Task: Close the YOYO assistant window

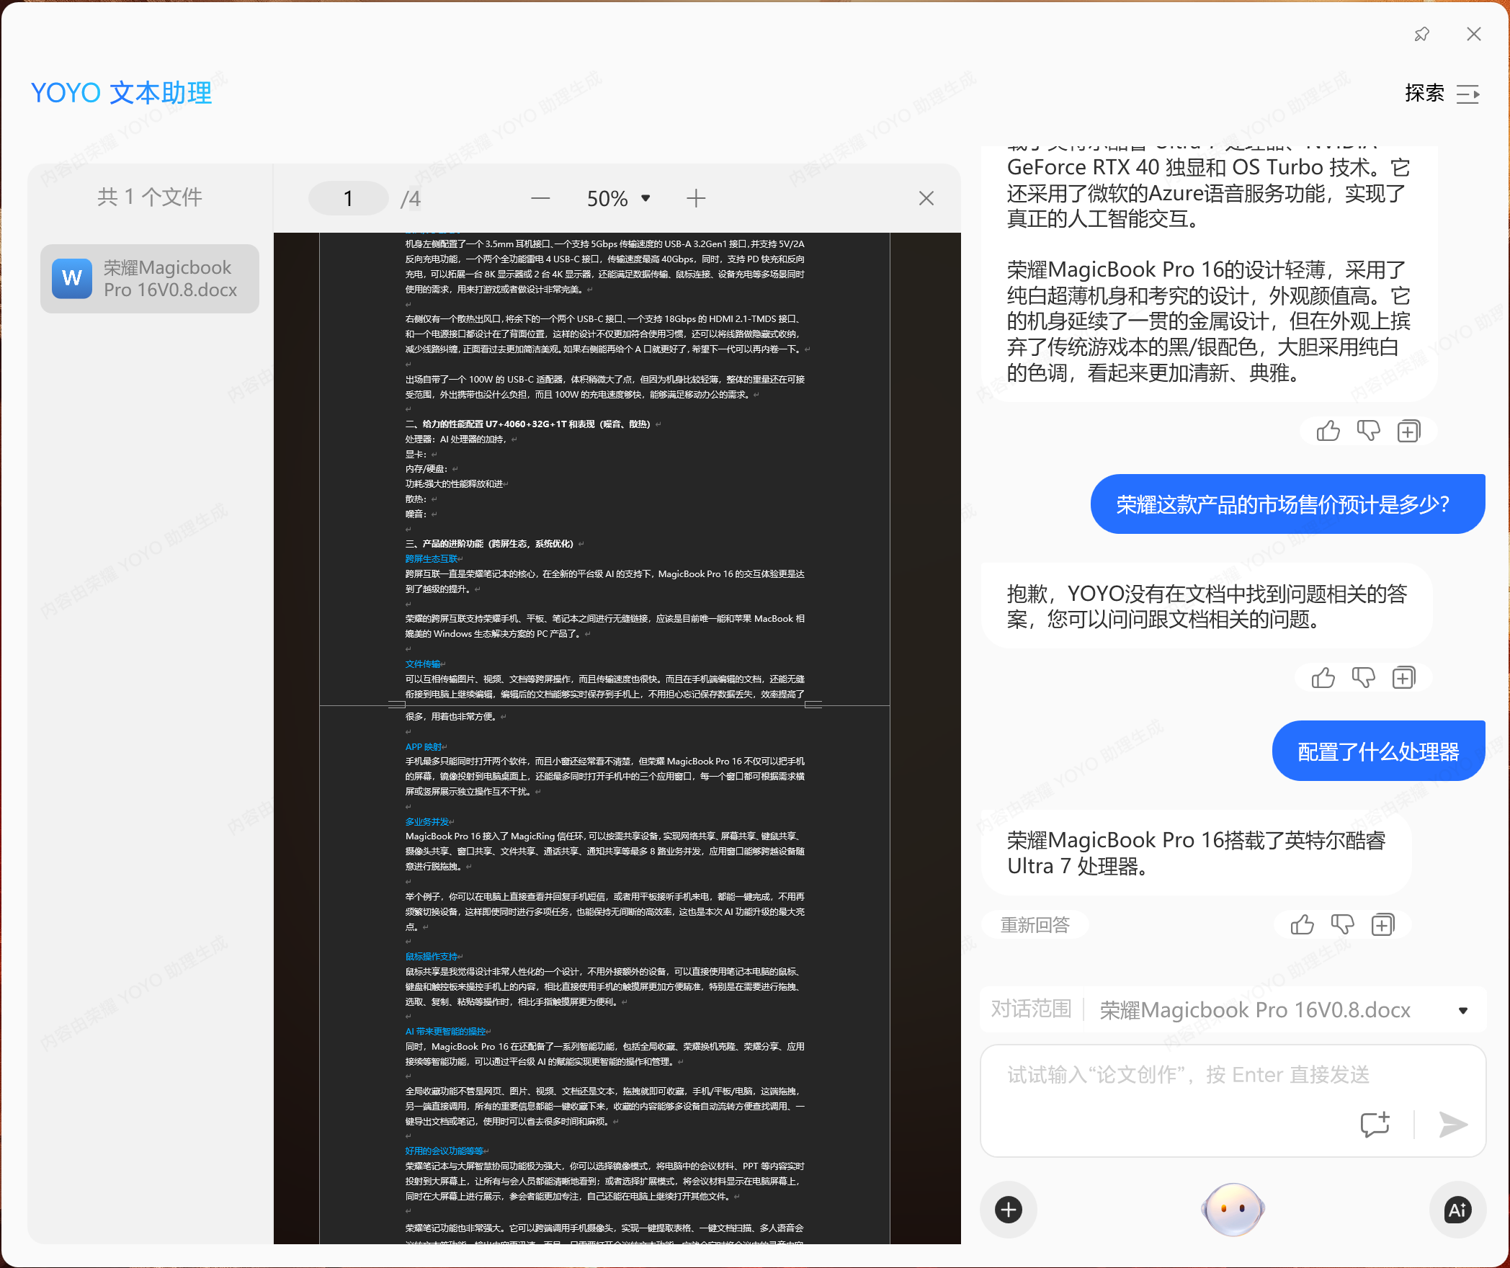Action: pyautogui.click(x=1473, y=34)
